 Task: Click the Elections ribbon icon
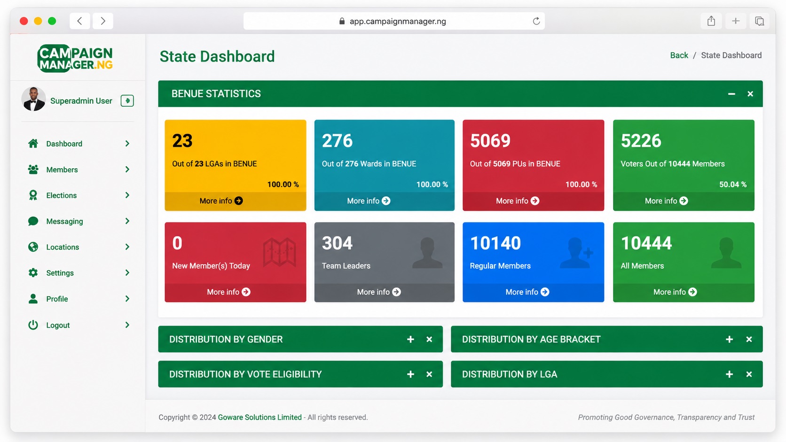click(33, 195)
